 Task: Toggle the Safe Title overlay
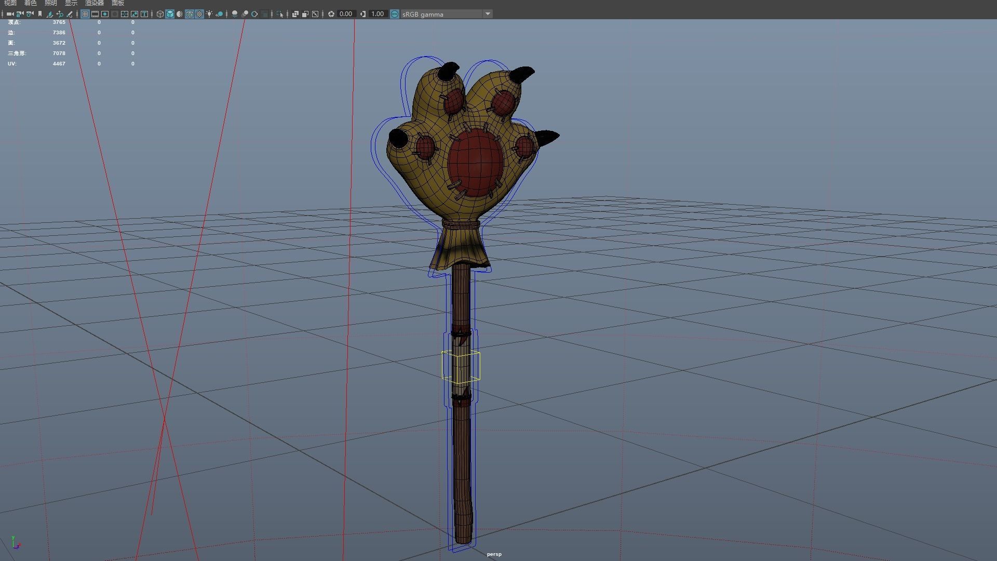tap(144, 14)
